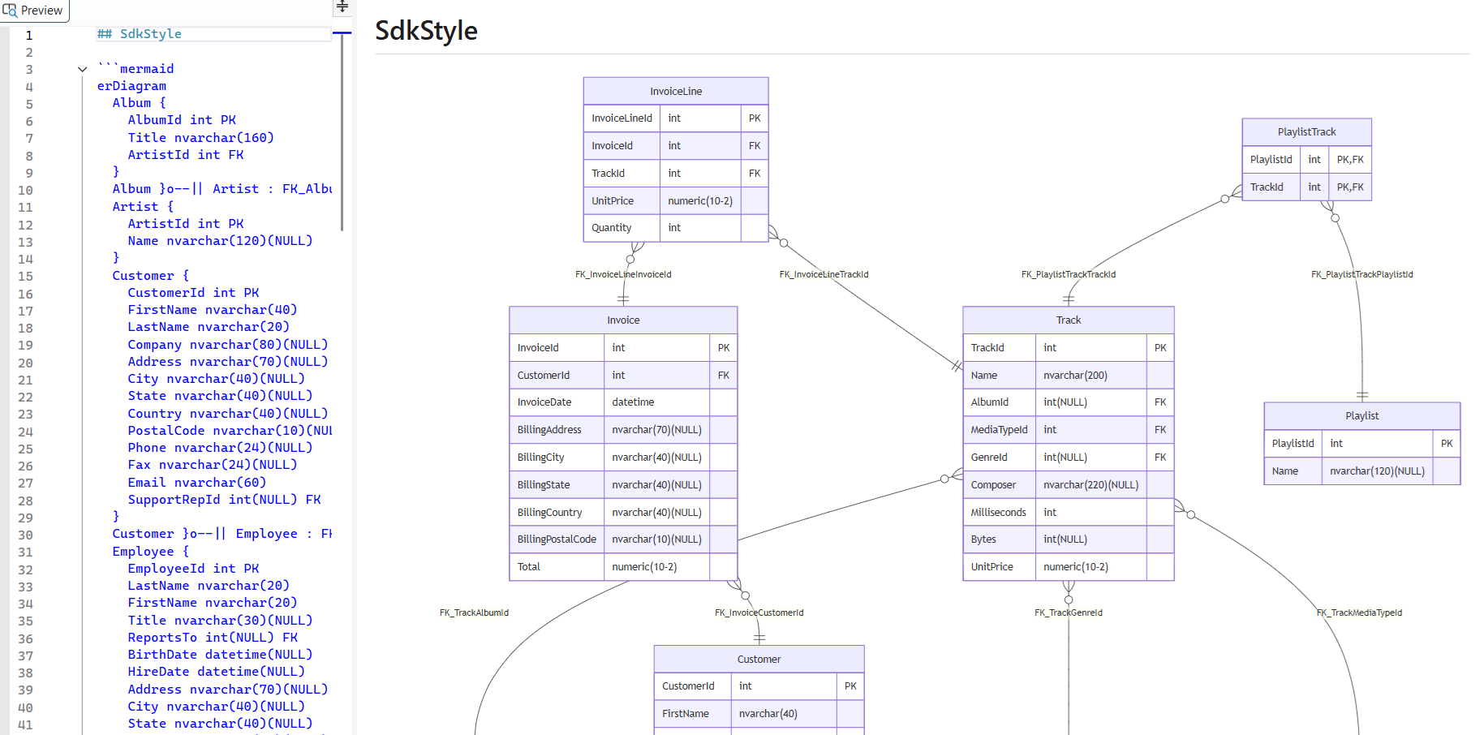Click the Invoice entity header
This screenshot has width=1484, height=735.
(623, 320)
